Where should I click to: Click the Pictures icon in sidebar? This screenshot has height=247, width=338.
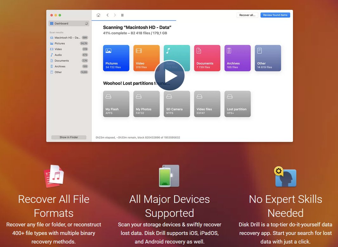point(52,43)
